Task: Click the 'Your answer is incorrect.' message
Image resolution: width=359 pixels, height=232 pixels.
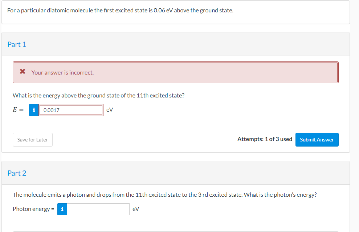Action: [x=62, y=72]
